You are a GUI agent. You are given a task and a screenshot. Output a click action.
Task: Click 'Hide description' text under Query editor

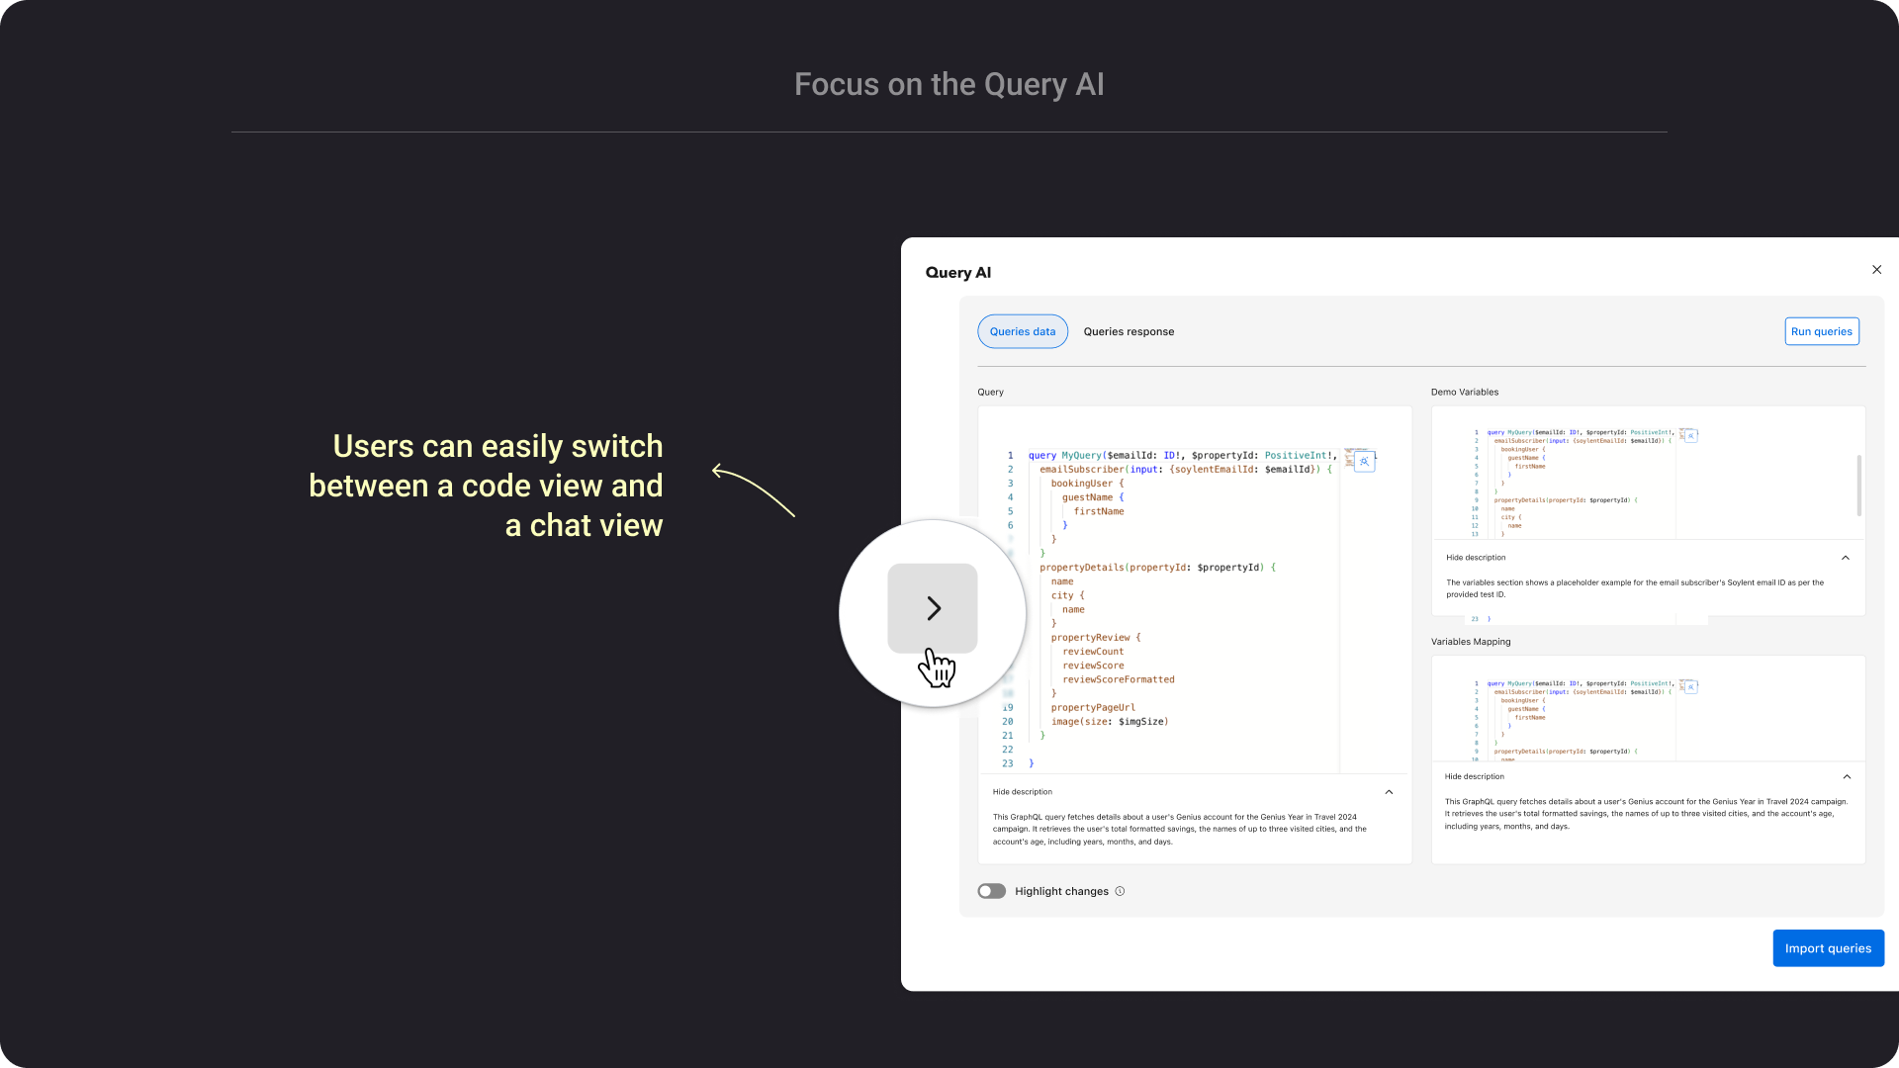[x=1022, y=792]
